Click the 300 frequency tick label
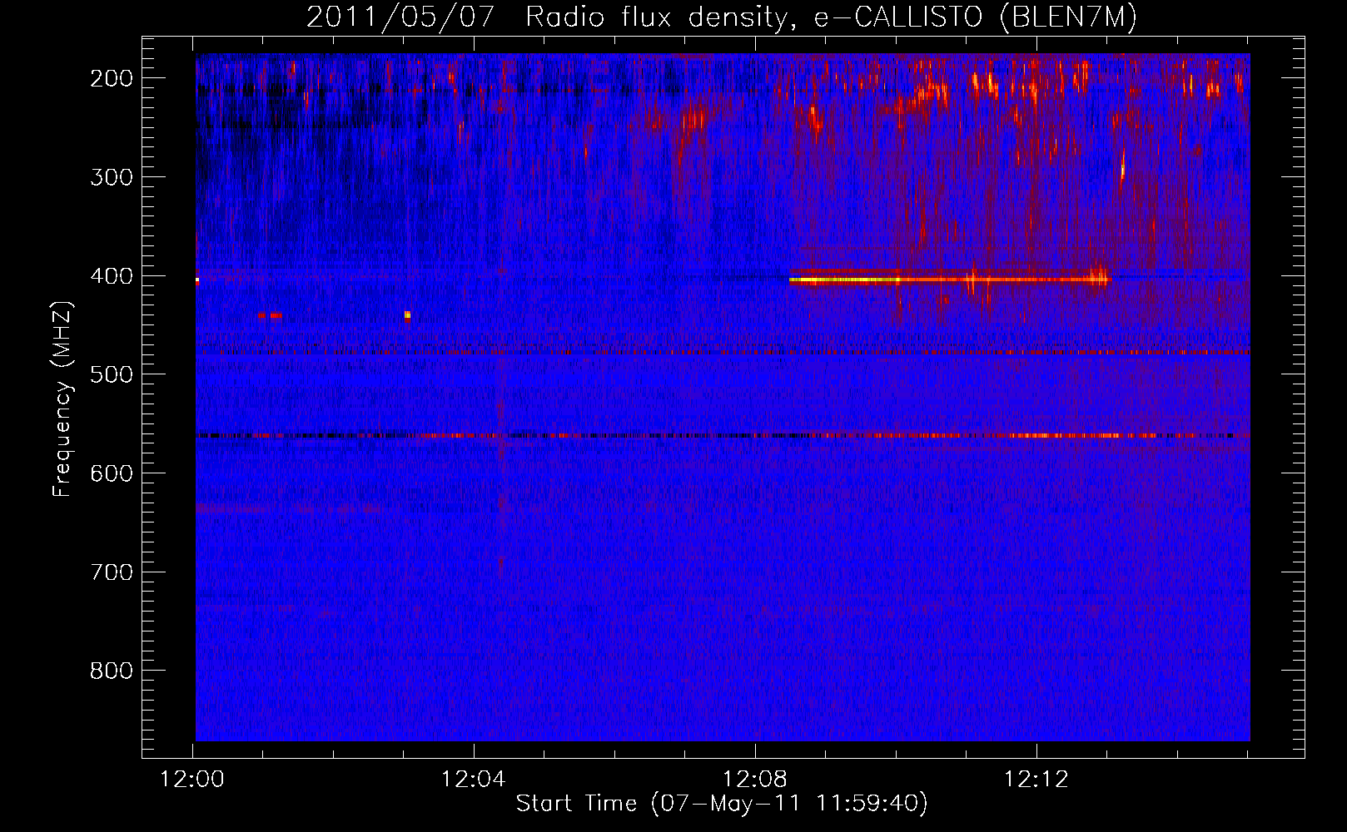1347x832 pixels. 112,177
